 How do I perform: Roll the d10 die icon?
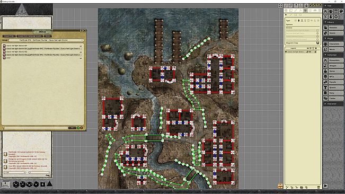(x=30, y=184)
